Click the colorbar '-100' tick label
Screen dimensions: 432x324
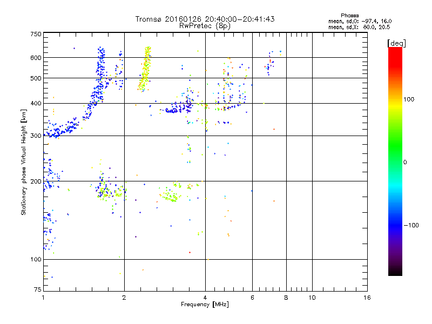tap(411, 225)
